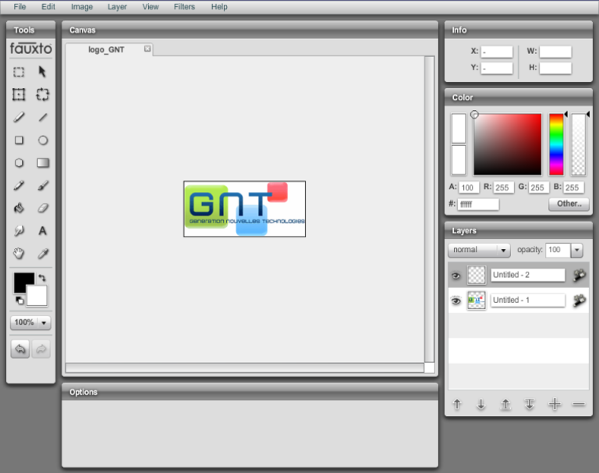Click the A alpha value field
This screenshot has height=473, width=599.
coord(469,187)
